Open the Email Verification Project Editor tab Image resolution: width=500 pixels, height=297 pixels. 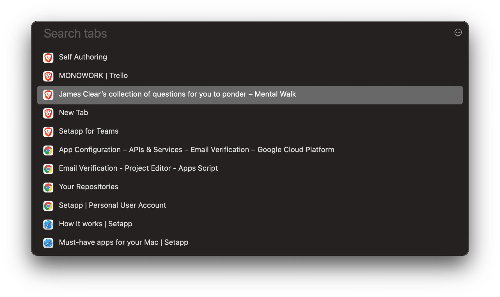coord(138,168)
